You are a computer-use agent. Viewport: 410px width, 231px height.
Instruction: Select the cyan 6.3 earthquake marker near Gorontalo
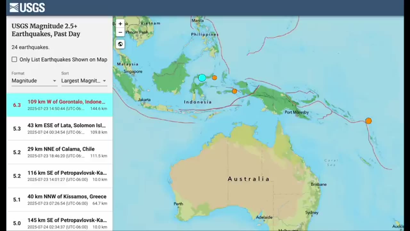tap(202, 78)
